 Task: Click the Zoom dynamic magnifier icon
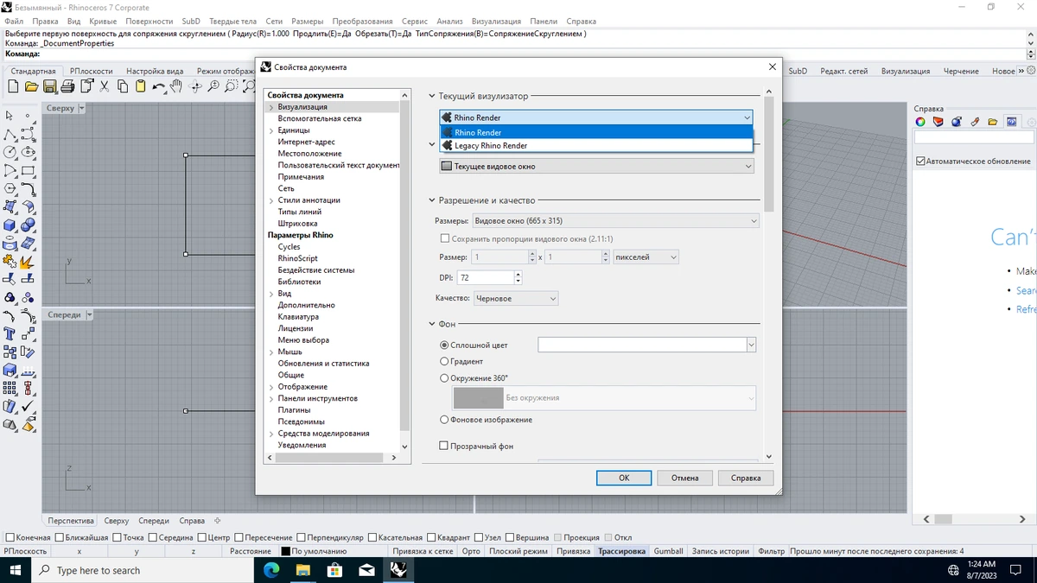point(213,86)
